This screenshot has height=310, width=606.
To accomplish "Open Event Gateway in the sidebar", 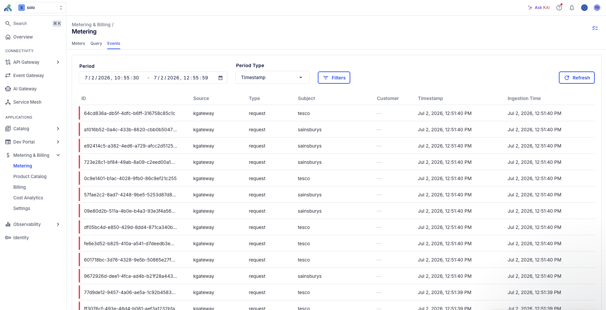I will coord(29,75).
